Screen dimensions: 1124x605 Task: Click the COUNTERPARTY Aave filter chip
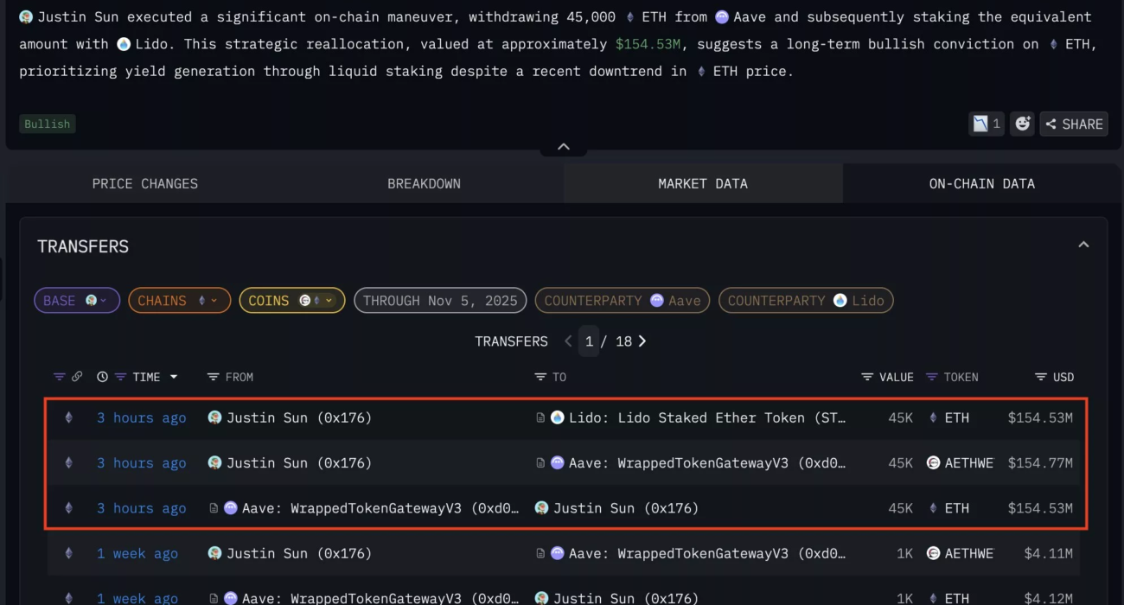[x=623, y=301]
